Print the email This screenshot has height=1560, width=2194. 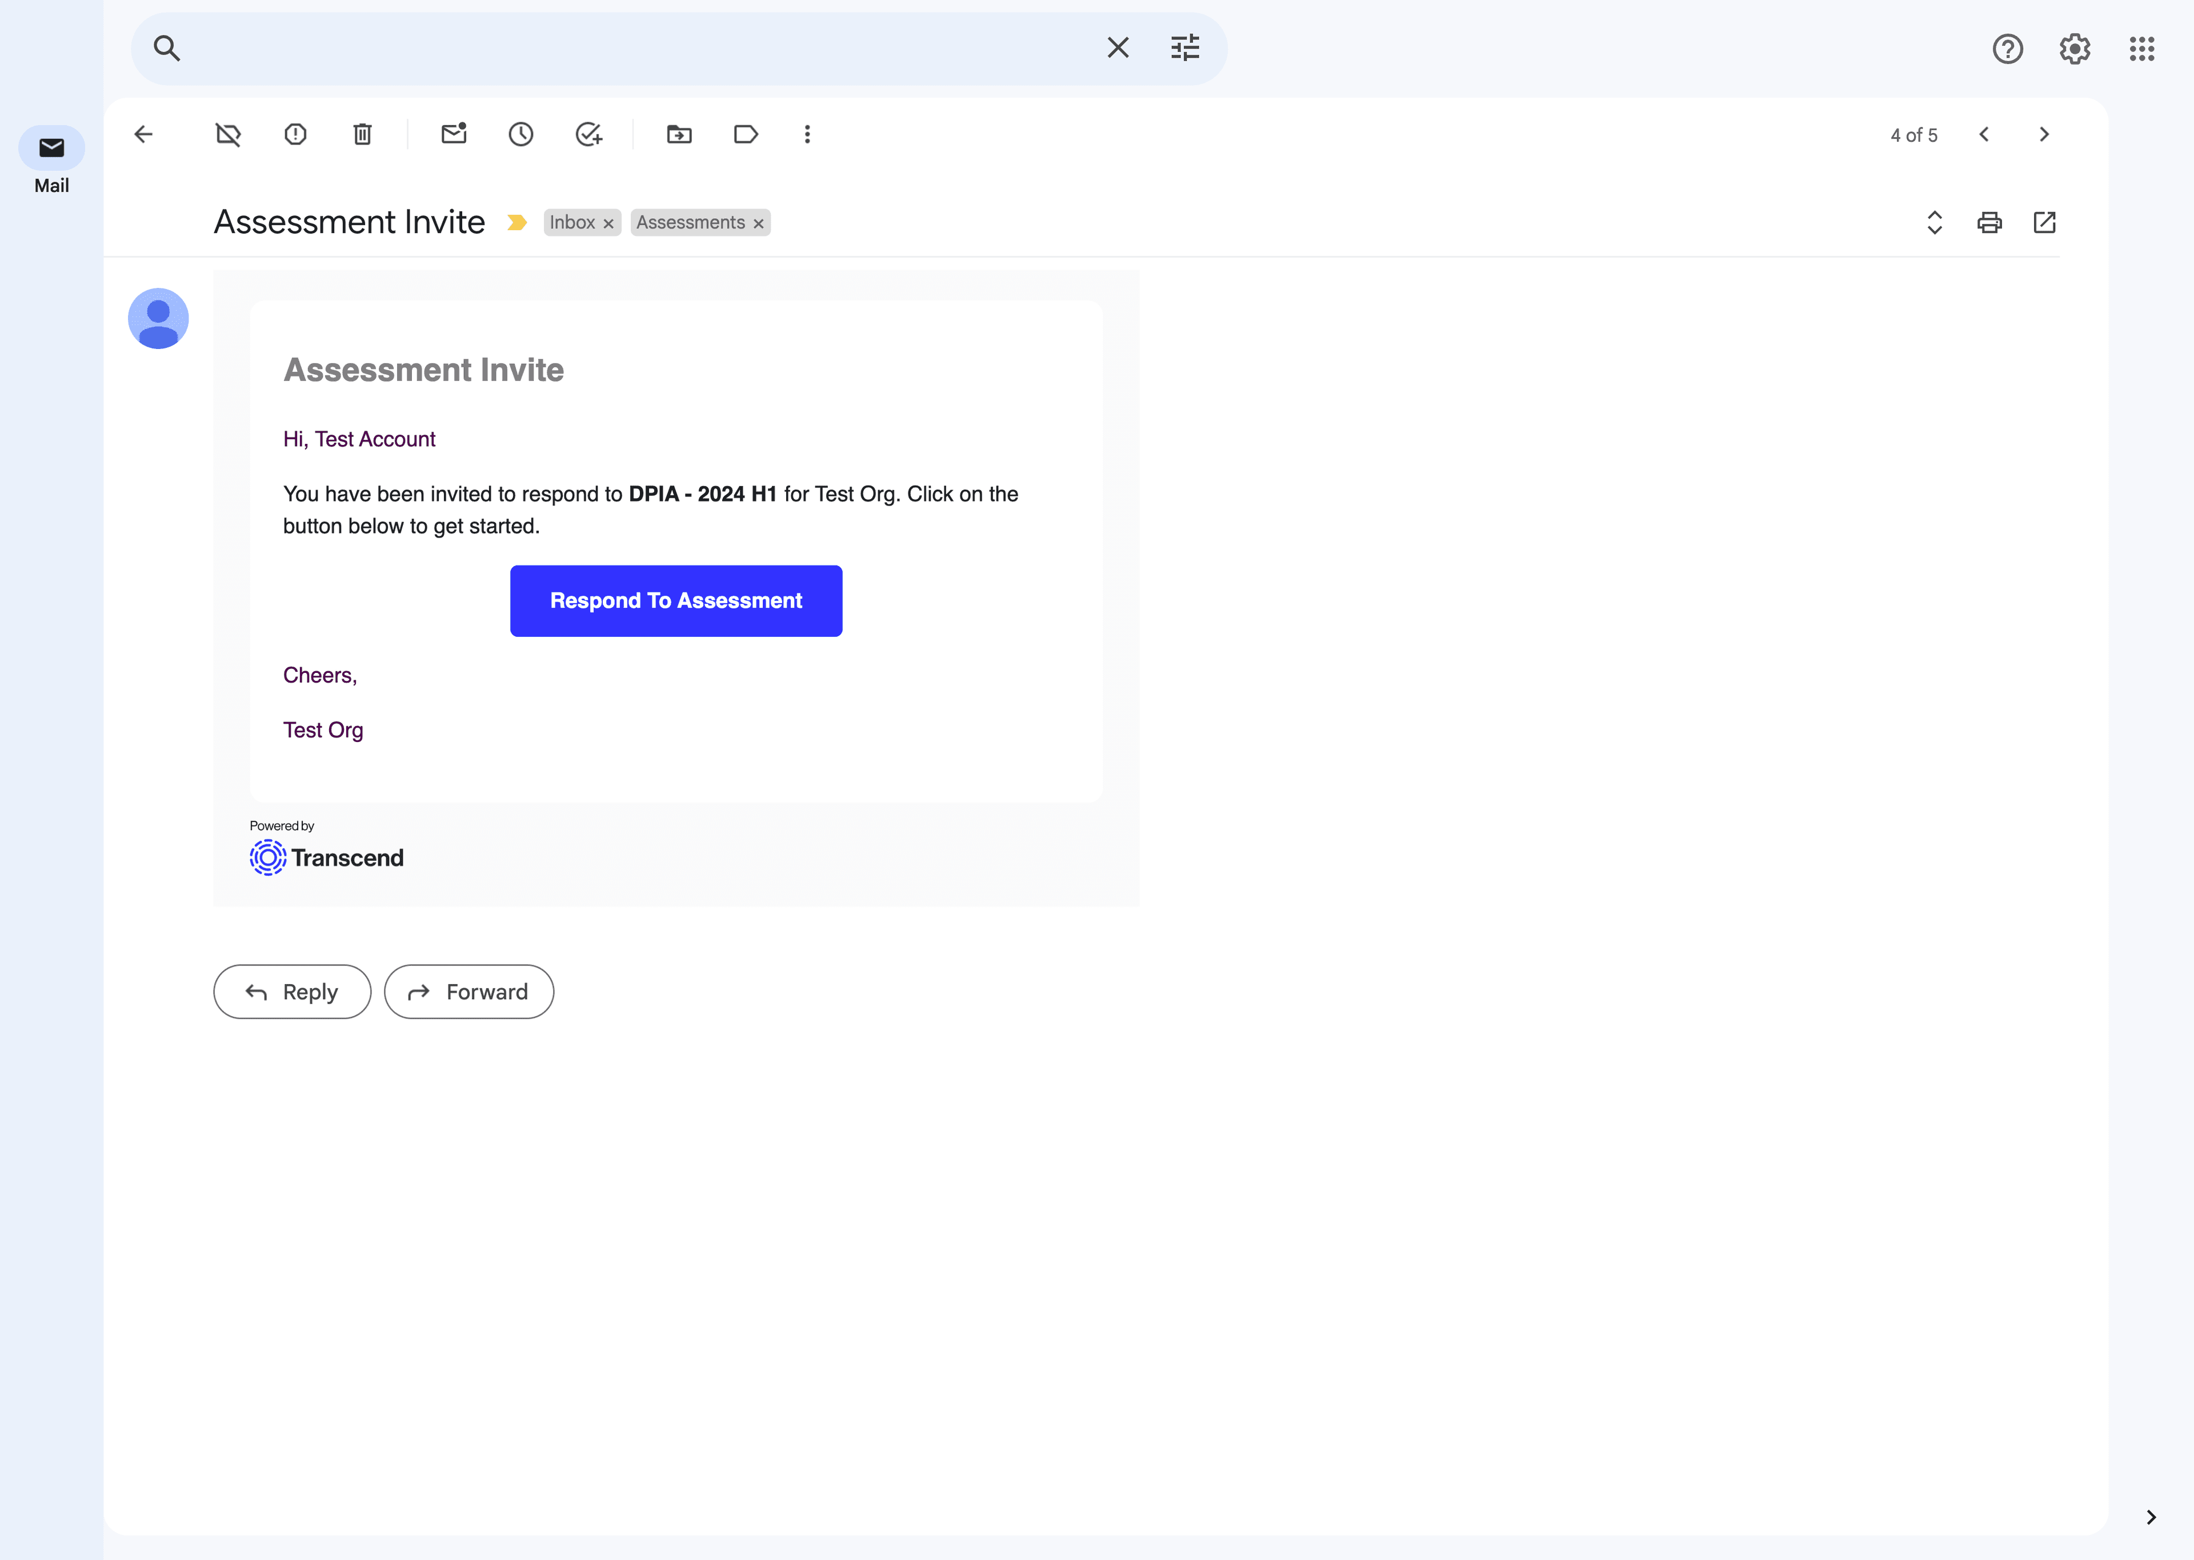1989,222
